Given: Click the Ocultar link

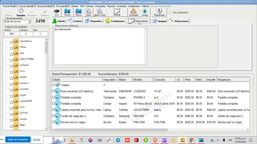Looking at the screenshot, I should point(37,140).
